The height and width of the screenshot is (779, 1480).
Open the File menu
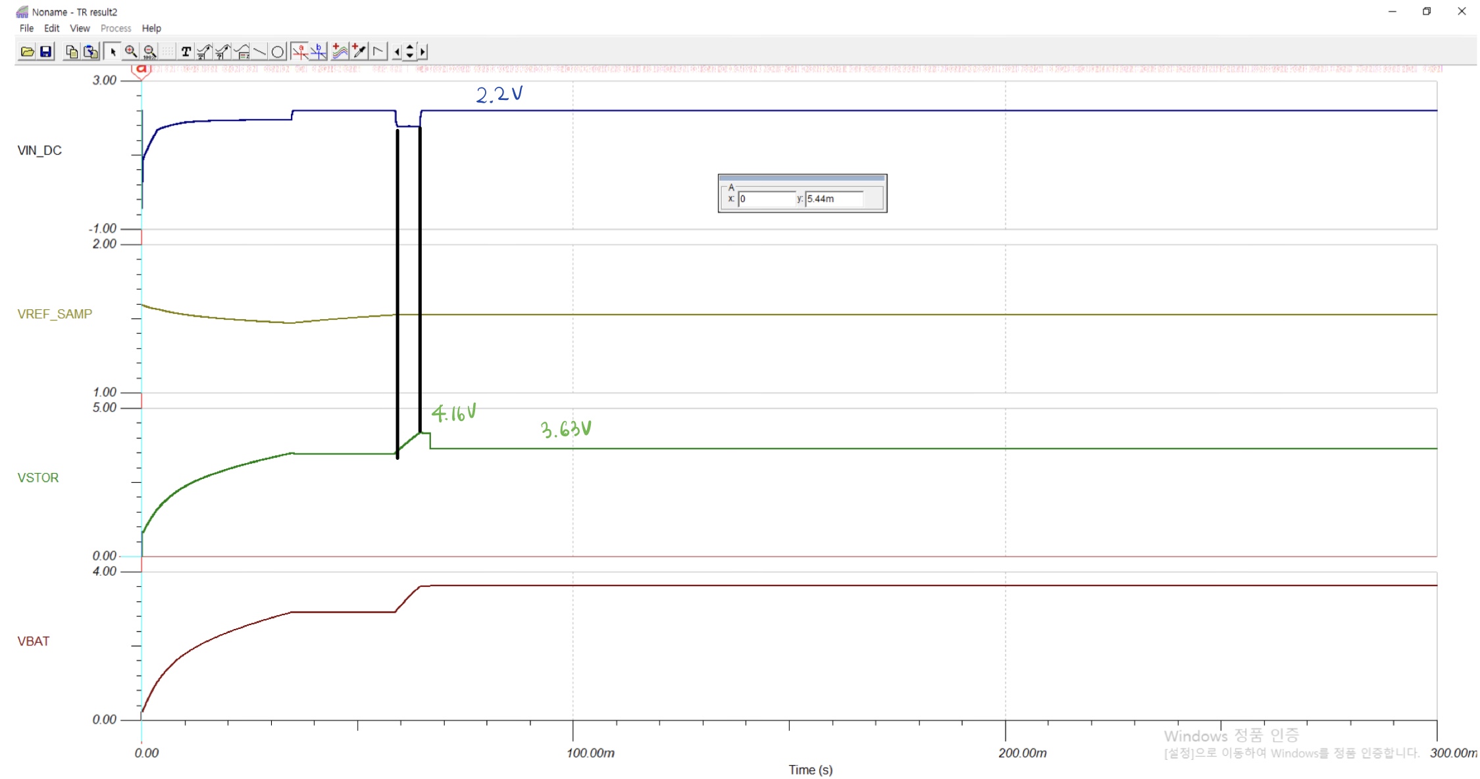tap(26, 28)
